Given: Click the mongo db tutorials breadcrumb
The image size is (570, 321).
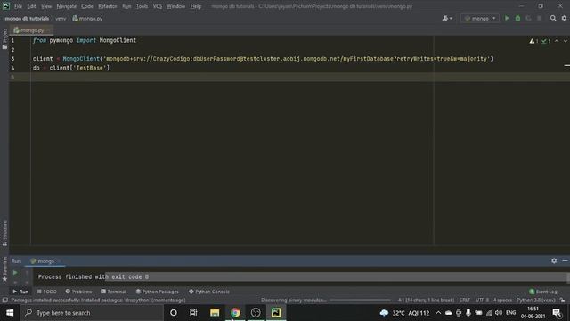Looking at the screenshot, I should point(27,19).
